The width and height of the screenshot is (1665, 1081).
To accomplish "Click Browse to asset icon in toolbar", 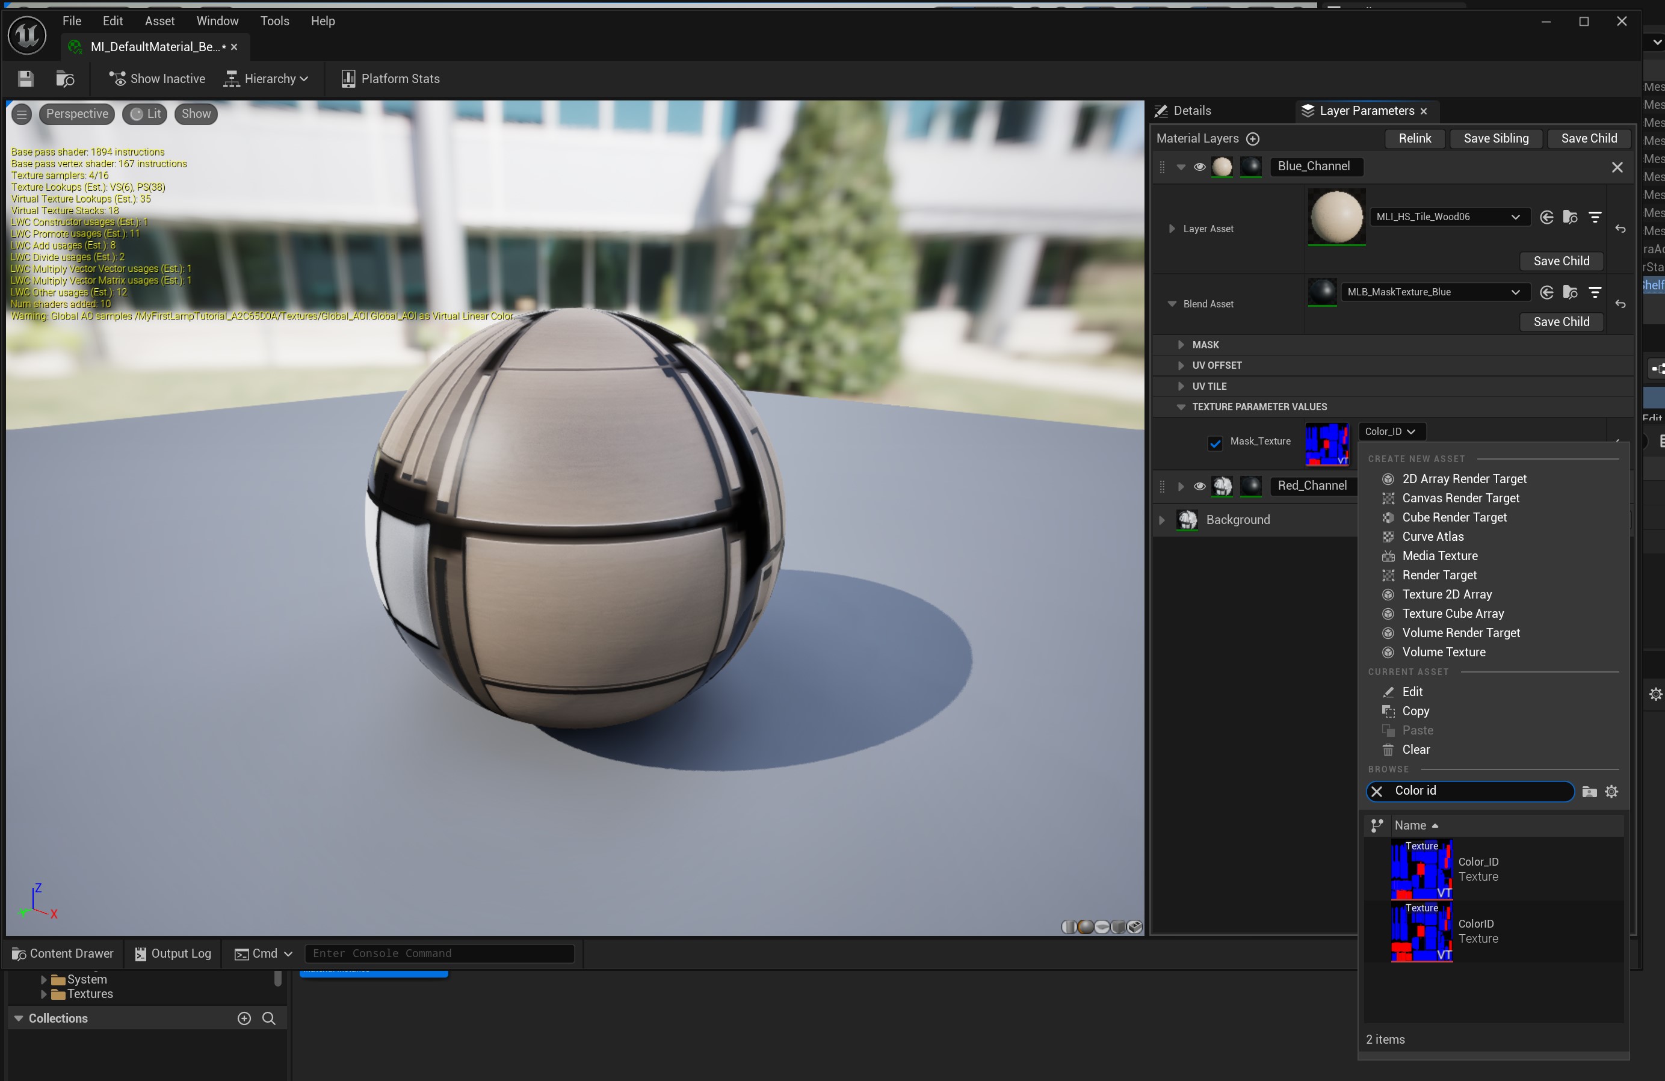I will click(65, 78).
